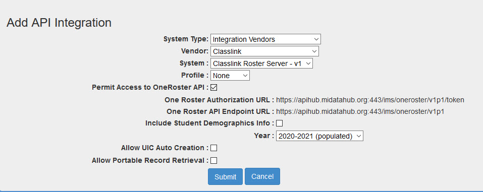The width and height of the screenshot is (483, 192).
Task: Open the Vendor dropdown showing Classlink
Action: (x=264, y=51)
